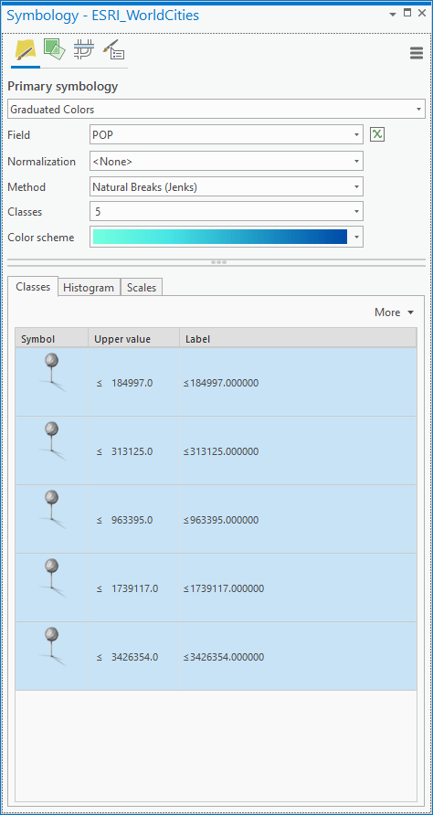Click the expression builder icon beside Field
This screenshot has width=433, height=815.
[377, 135]
